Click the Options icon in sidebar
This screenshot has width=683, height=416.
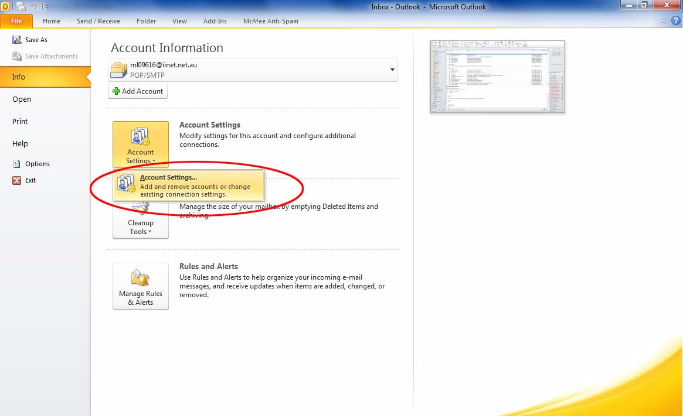click(x=17, y=164)
